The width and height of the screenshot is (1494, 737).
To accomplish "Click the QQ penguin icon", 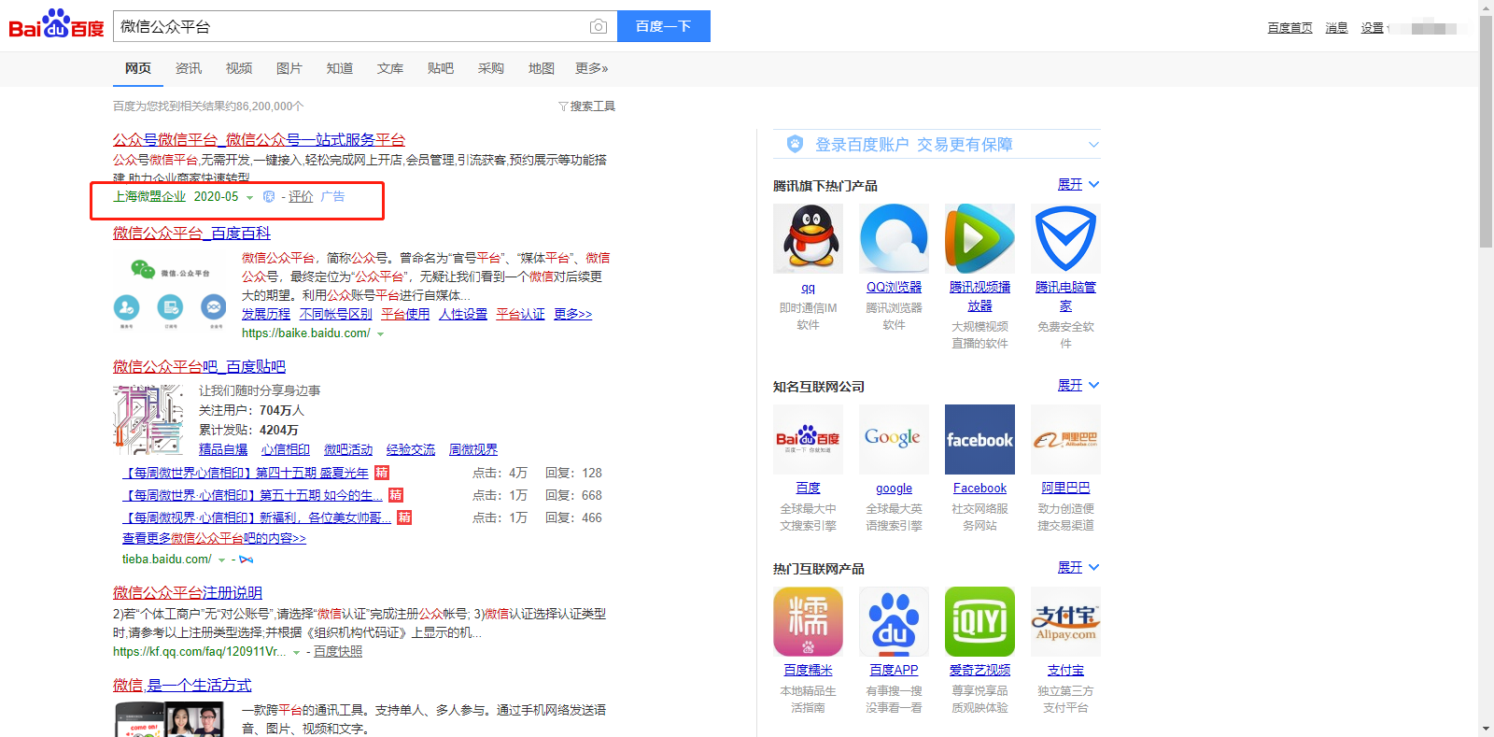I will pos(808,238).
